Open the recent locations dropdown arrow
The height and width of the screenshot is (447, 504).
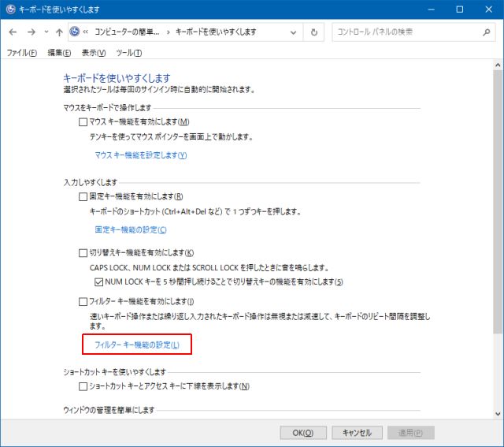[45, 32]
